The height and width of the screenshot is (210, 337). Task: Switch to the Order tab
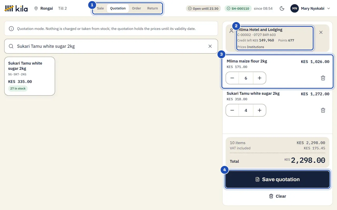pyautogui.click(x=136, y=8)
